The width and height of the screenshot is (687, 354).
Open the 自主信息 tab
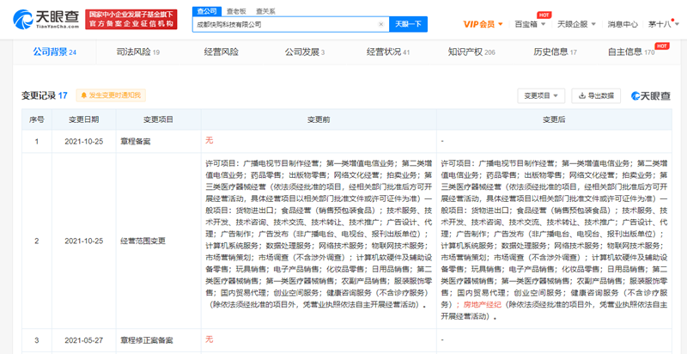tap(636, 52)
